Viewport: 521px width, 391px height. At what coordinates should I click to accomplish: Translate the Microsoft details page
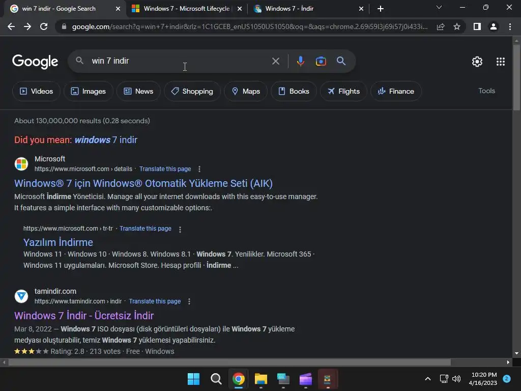tap(165, 169)
